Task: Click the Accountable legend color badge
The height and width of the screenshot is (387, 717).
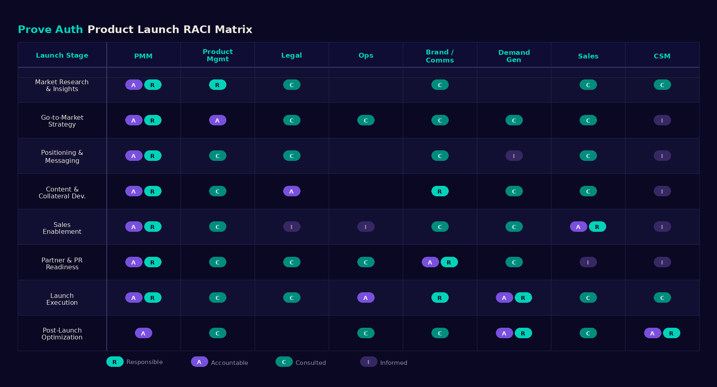Action: tap(199, 362)
